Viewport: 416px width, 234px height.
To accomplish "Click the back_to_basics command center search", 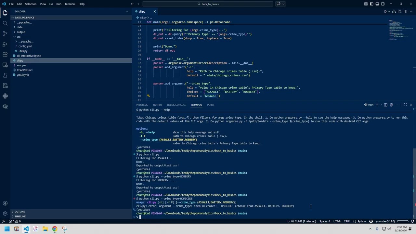I will pos(208,4).
